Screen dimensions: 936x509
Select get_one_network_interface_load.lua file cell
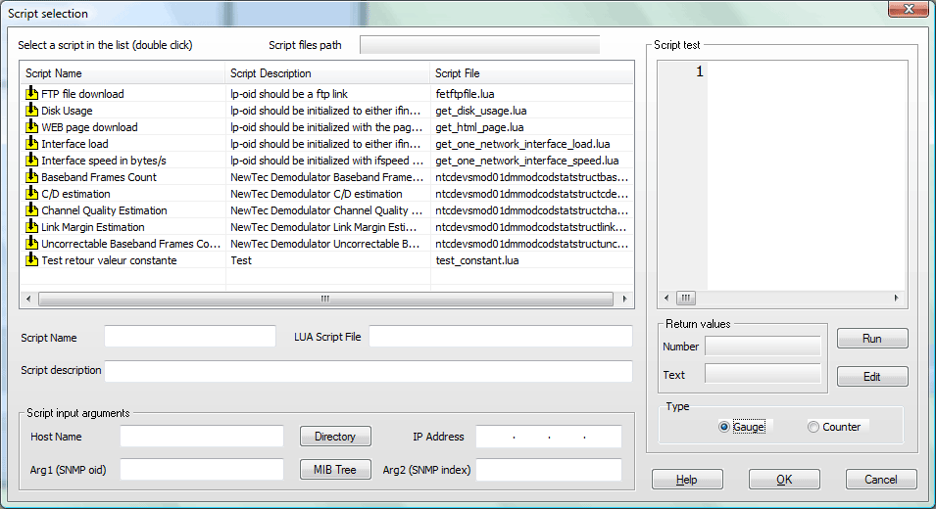[x=523, y=144]
